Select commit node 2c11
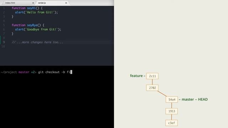 click(x=152, y=76)
